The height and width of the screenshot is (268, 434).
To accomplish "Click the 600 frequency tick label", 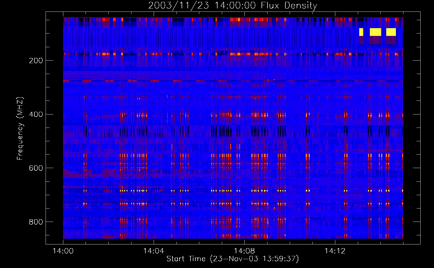I will pyautogui.click(x=36, y=168).
